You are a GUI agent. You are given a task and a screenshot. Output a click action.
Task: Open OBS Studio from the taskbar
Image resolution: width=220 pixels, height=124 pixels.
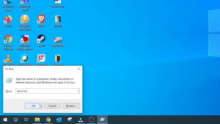coord(91,120)
